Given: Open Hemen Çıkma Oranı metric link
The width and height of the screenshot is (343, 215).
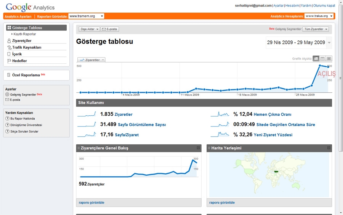Looking at the screenshot, I should (272, 115).
